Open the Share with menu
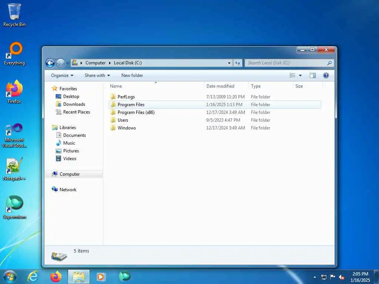Screen dimensions: 379x284 97,75
